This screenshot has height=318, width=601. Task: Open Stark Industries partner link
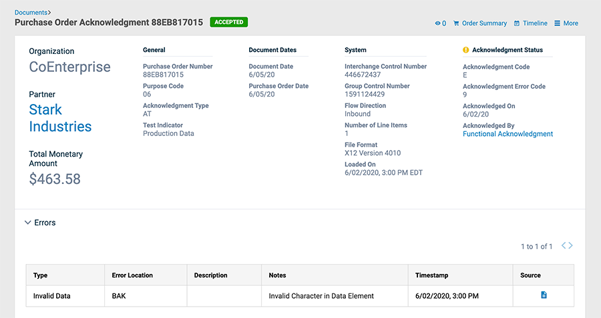pyautogui.click(x=60, y=118)
